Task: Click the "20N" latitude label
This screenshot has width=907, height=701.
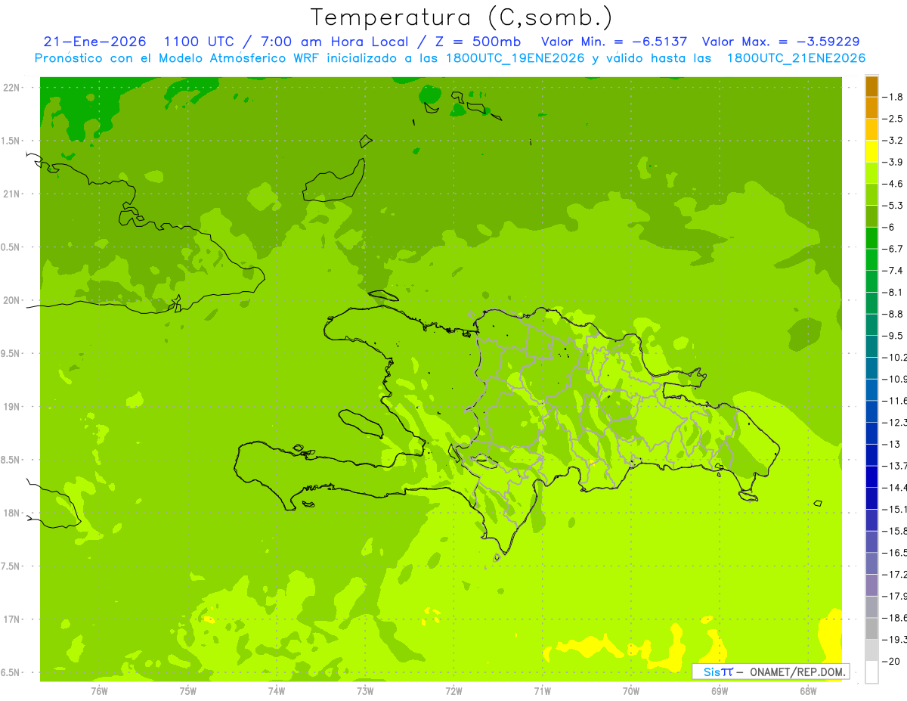Action: pos(11,300)
